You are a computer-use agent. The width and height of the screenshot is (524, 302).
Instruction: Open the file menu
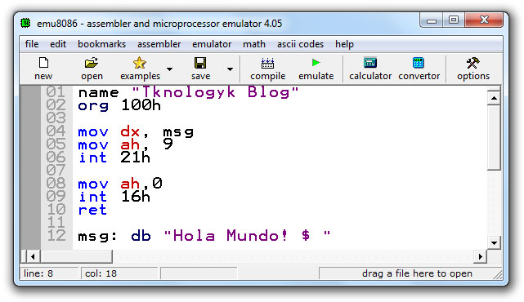click(x=32, y=44)
